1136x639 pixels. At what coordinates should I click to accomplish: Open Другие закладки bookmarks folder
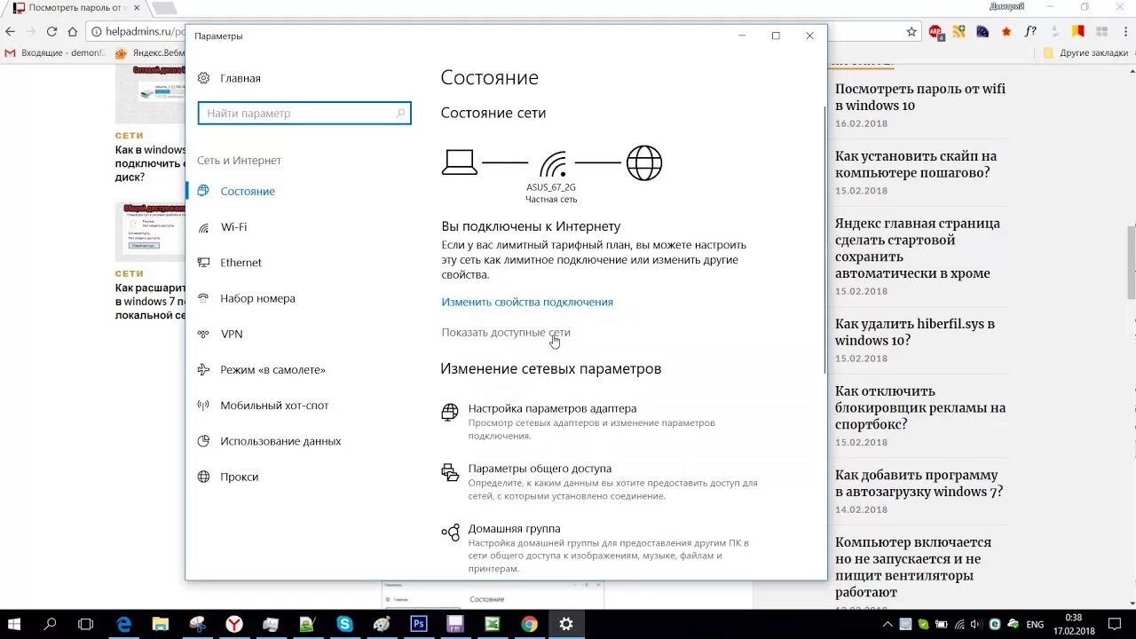tap(1086, 53)
